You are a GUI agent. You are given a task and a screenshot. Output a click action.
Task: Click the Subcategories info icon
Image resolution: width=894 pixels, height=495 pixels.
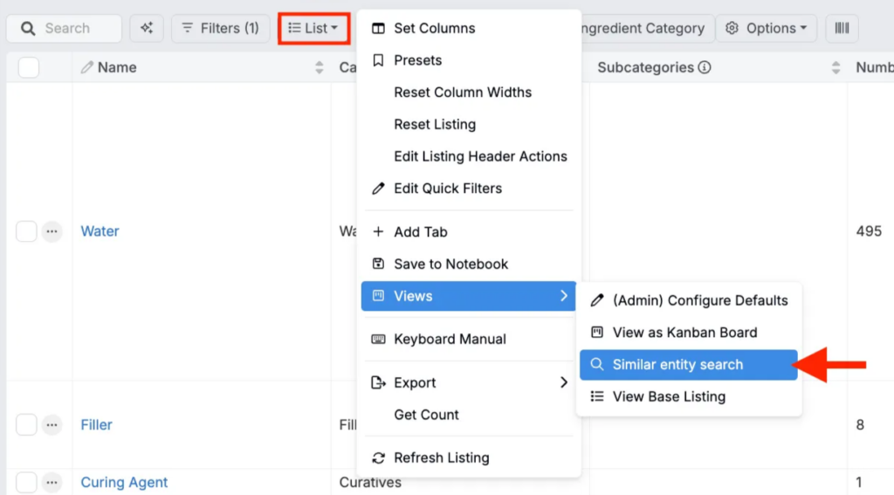coord(705,68)
